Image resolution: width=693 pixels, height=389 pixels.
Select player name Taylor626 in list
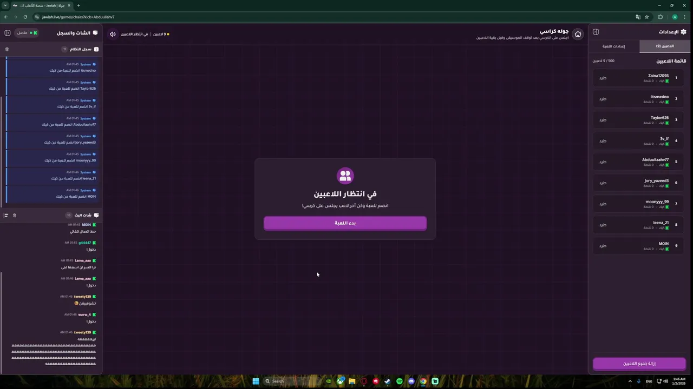tap(659, 118)
